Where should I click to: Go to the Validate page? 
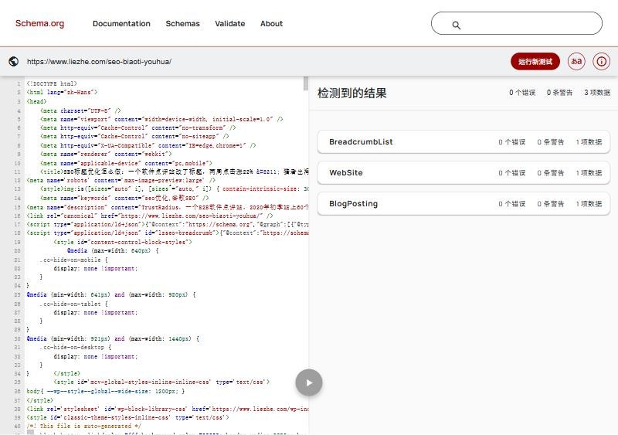[x=229, y=24]
